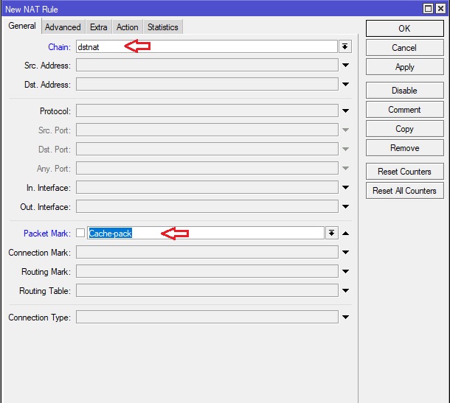The width and height of the screenshot is (450, 403).
Task: Click the Chain input containing dstnat
Action: pyautogui.click(x=207, y=46)
